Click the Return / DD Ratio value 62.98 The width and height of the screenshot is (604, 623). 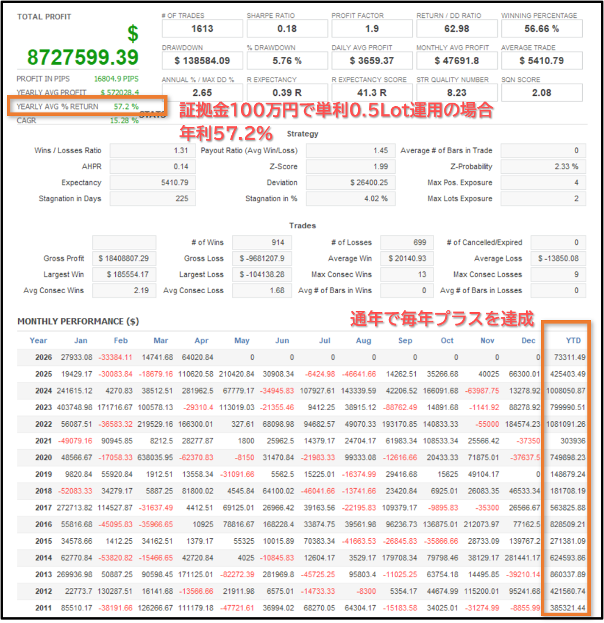(x=457, y=29)
